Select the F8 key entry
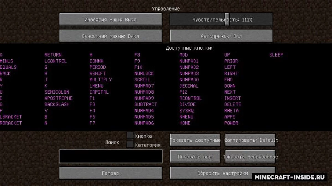The image size is (332, 186). pos(137,55)
